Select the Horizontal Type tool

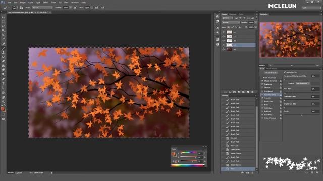[3, 84]
